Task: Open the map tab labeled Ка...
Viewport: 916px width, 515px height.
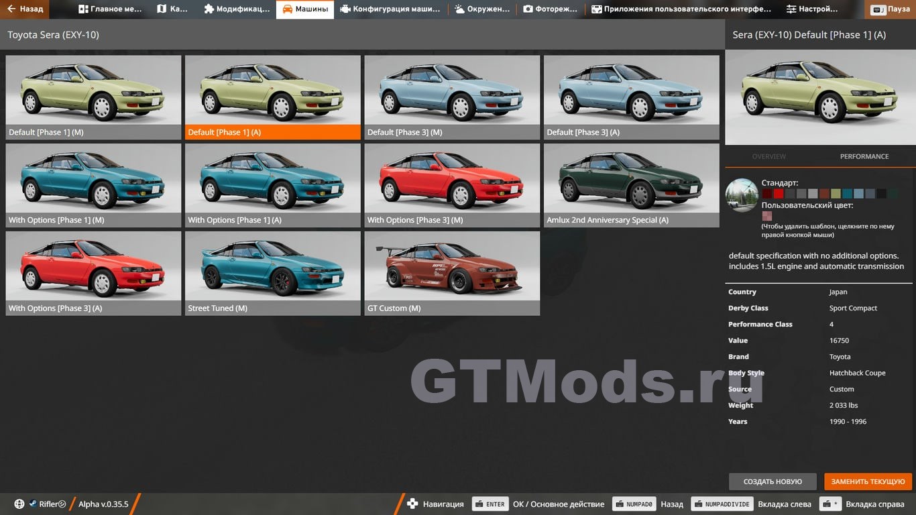Action: point(172,9)
